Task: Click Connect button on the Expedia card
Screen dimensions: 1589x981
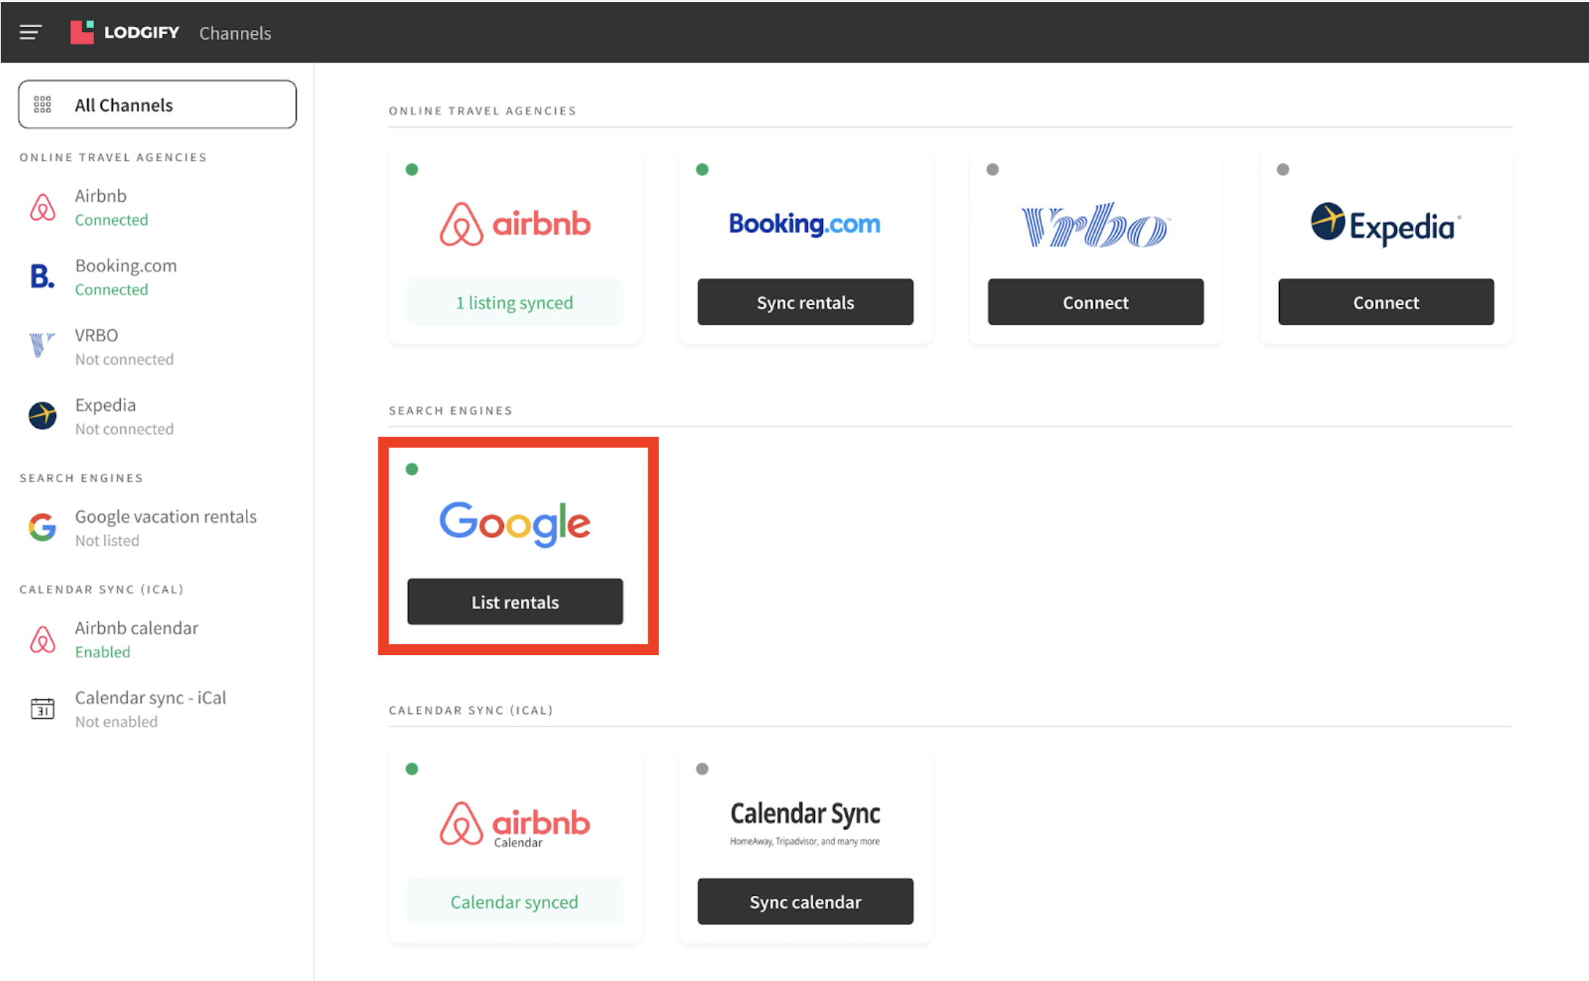Action: 1386,302
